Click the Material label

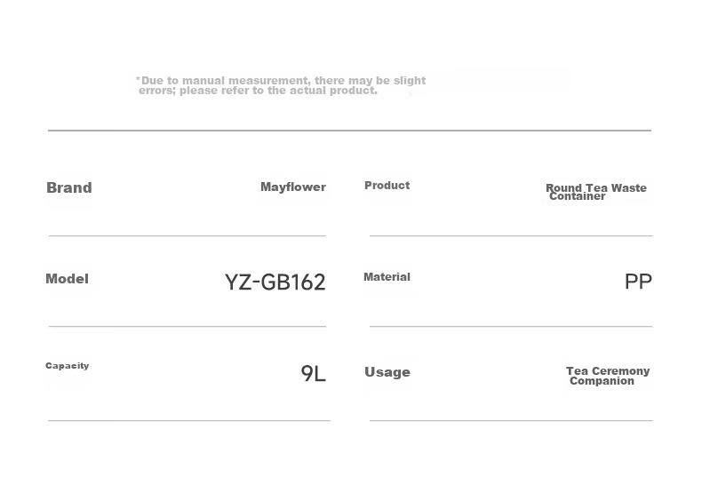[x=387, y=277]
